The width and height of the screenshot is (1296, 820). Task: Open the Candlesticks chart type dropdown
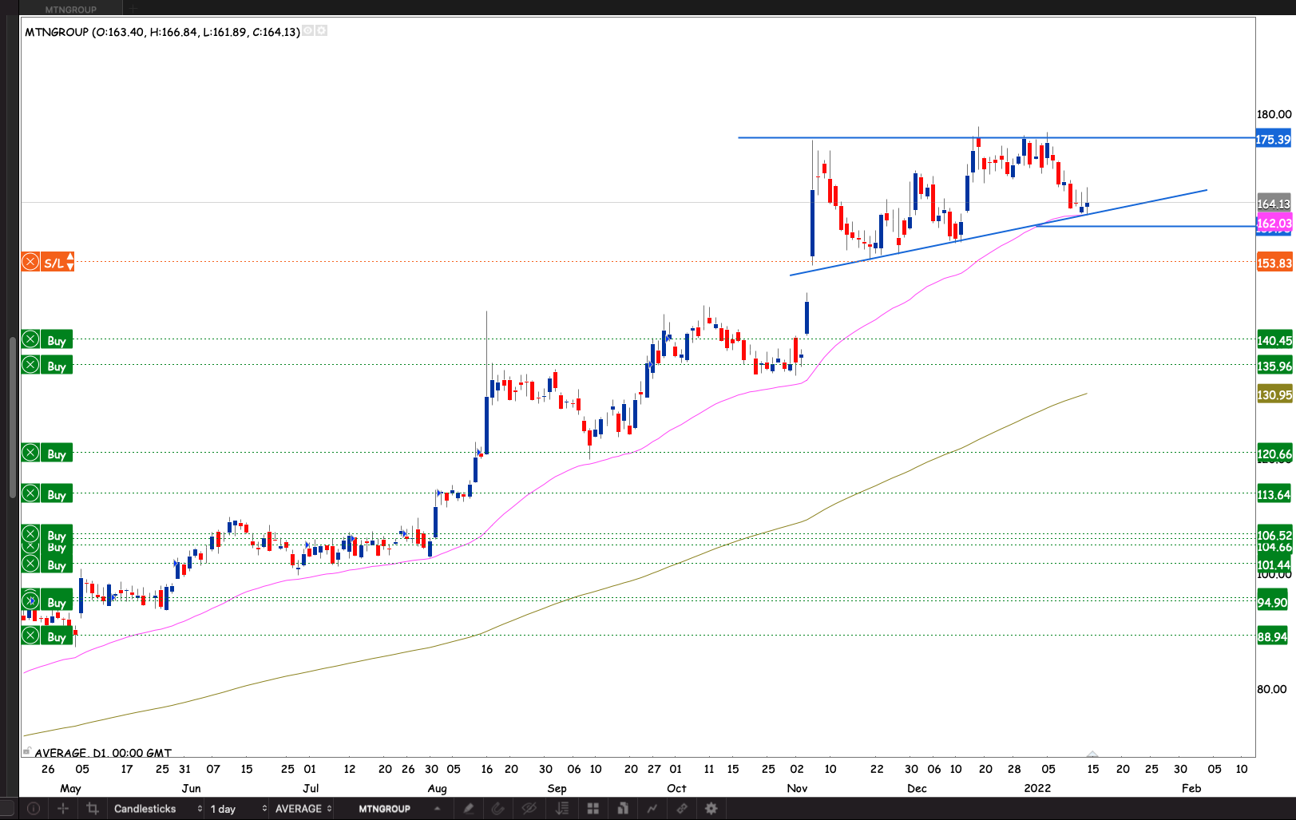(x=157, y=809)
